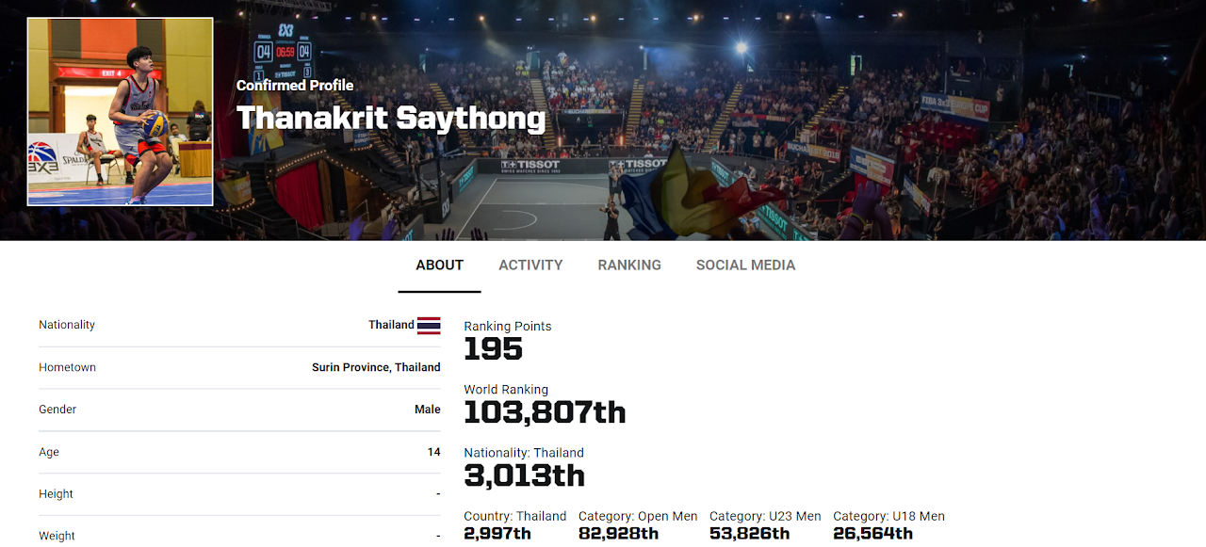Click the Confirmed Profile label
Viewport: 1206px width, 547px height.
(295, 86)
